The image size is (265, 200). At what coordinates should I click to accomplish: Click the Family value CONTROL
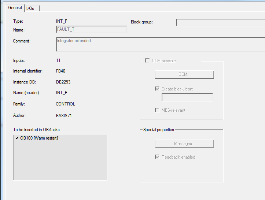(x=65, y=104)
